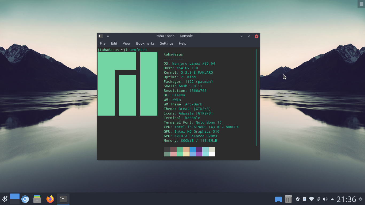
Task: Click the 'DE: Plasma' line
Action: pyautogui.click(x=174, y=95)
